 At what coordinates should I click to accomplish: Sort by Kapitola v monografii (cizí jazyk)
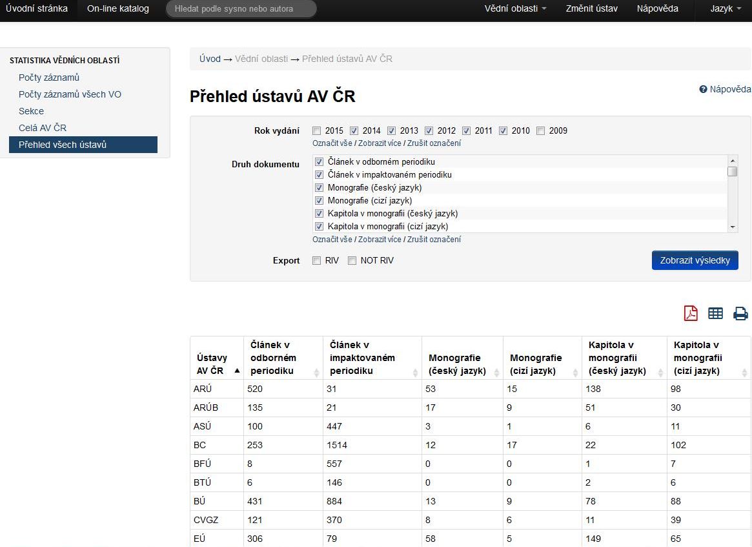click(744, 373)
